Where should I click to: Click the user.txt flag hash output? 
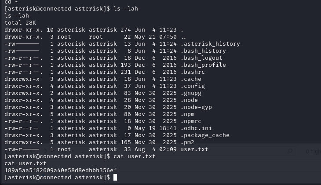[x=61, y=170]
